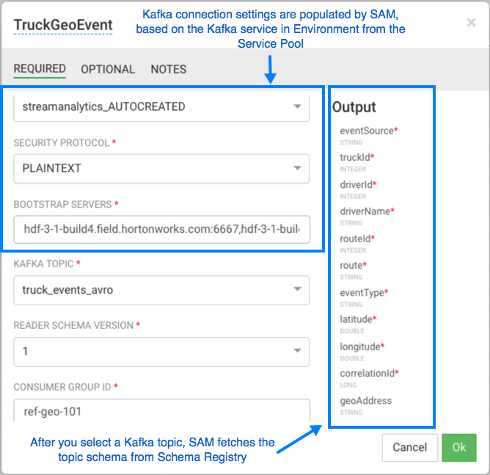Edit the TruckGeoEvent title name
490x475 pixels.
(63, 25)
